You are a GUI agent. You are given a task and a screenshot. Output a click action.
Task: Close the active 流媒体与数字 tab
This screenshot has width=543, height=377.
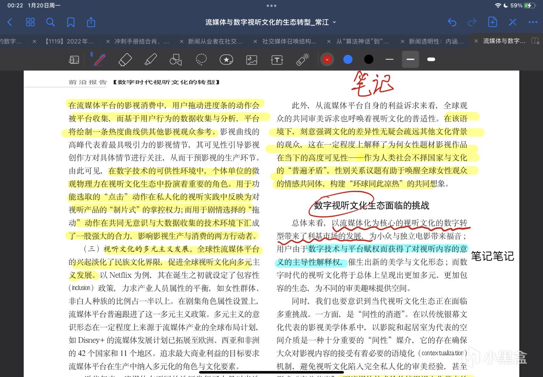476,41
